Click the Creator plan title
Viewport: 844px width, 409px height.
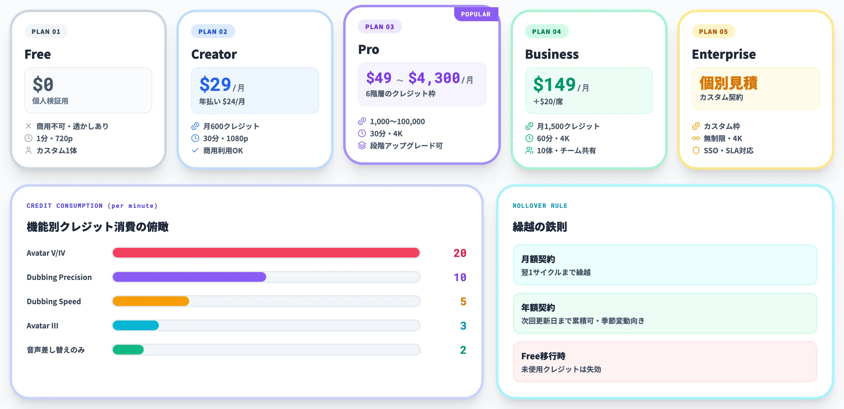click(x=214, y=54)
